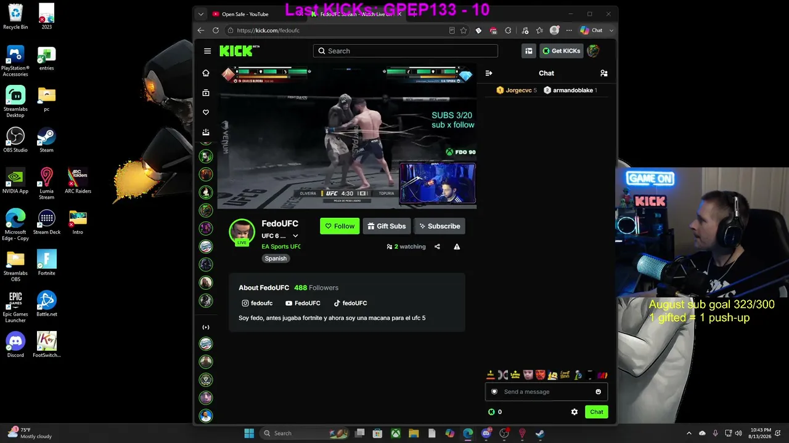Open Edge settings and more menu

pos(569,30)
